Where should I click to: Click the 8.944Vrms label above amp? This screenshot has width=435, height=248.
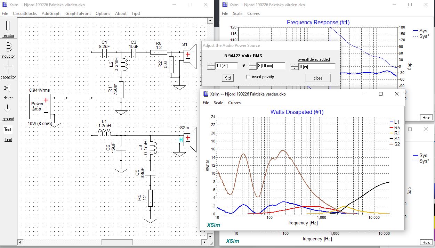tap(40, 90)
